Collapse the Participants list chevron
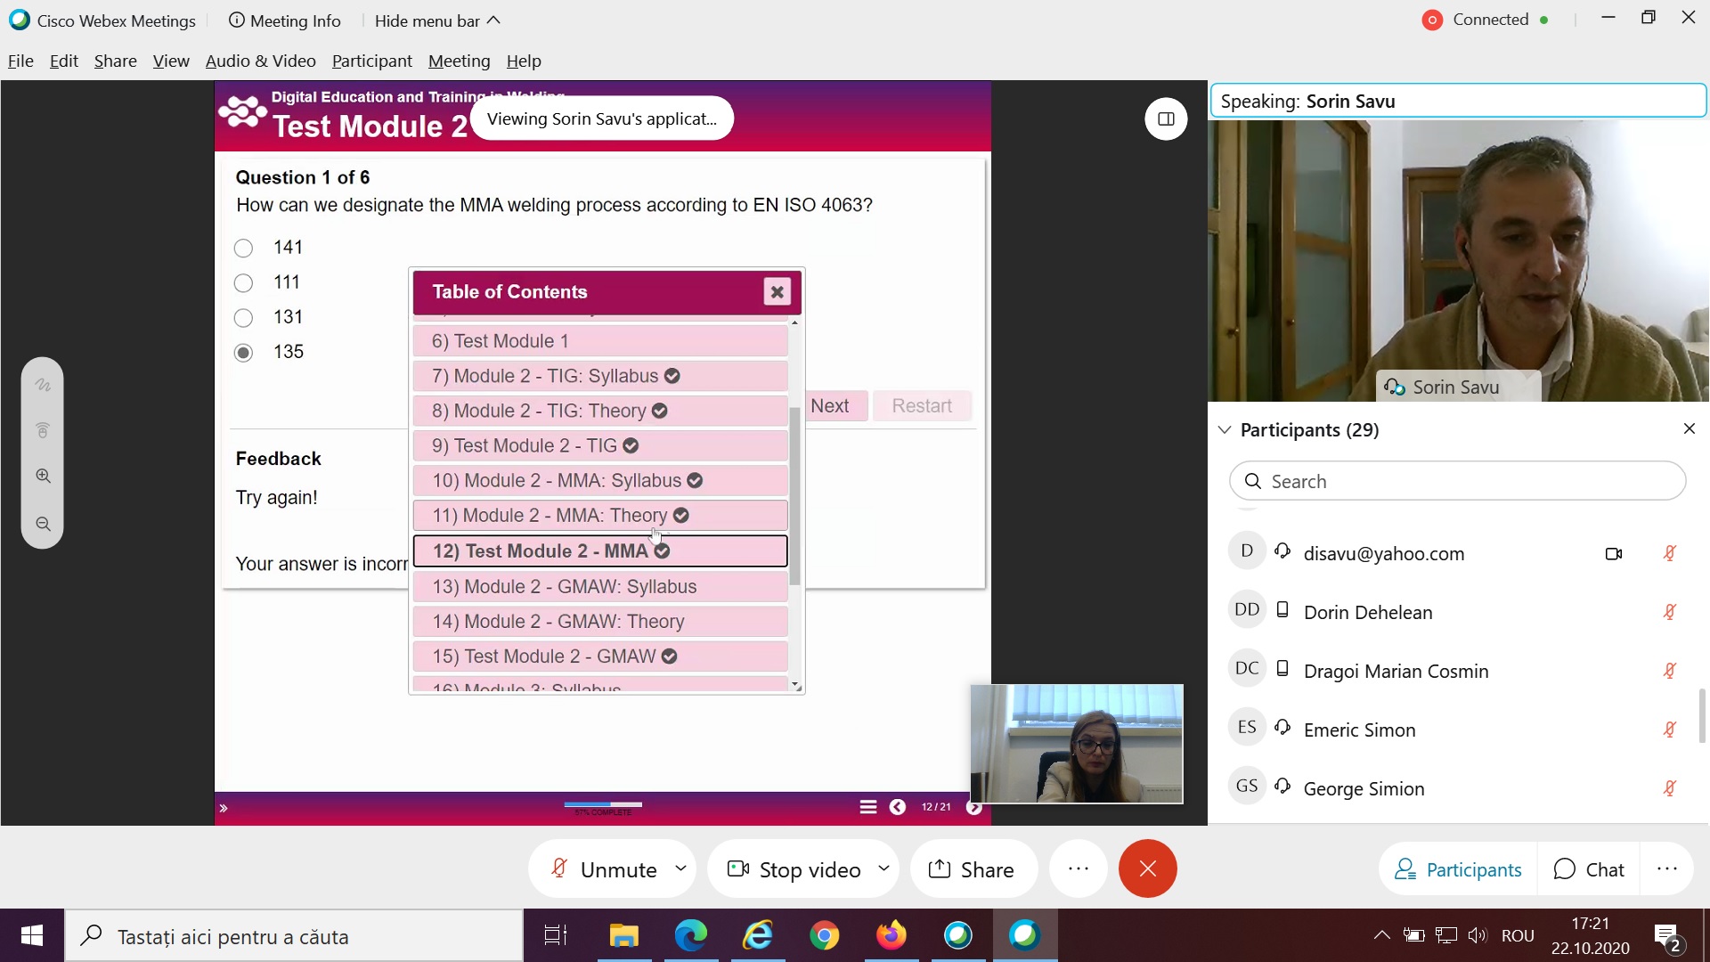 pos(1225,430)
